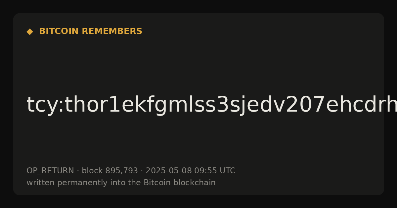
Task: Click empty card area above the message
Action: 198,63
